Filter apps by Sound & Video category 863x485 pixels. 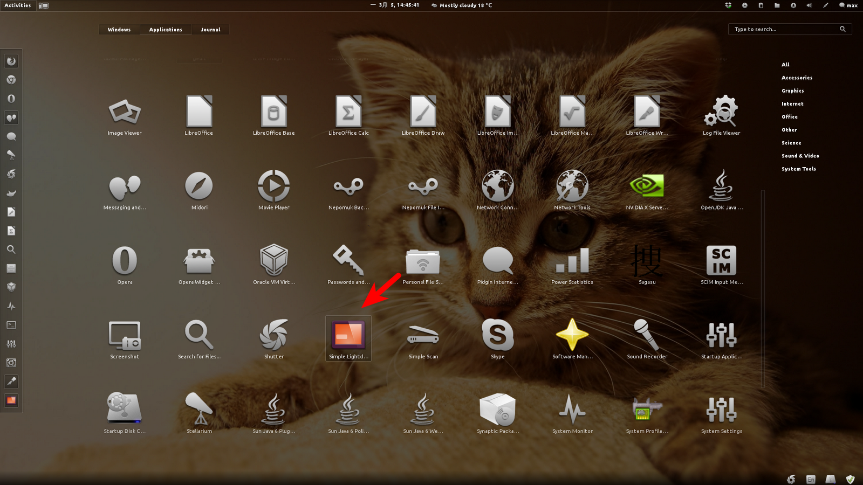click(x=800, y=156)
